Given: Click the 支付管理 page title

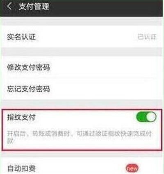Looking at the screenshot, I should [x=34, y=7].
